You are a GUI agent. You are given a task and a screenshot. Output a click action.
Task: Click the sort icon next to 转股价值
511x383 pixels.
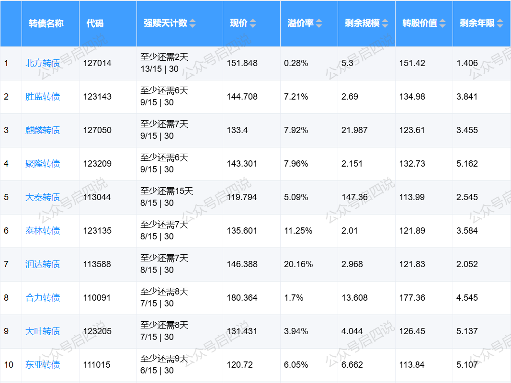[443, 23]
